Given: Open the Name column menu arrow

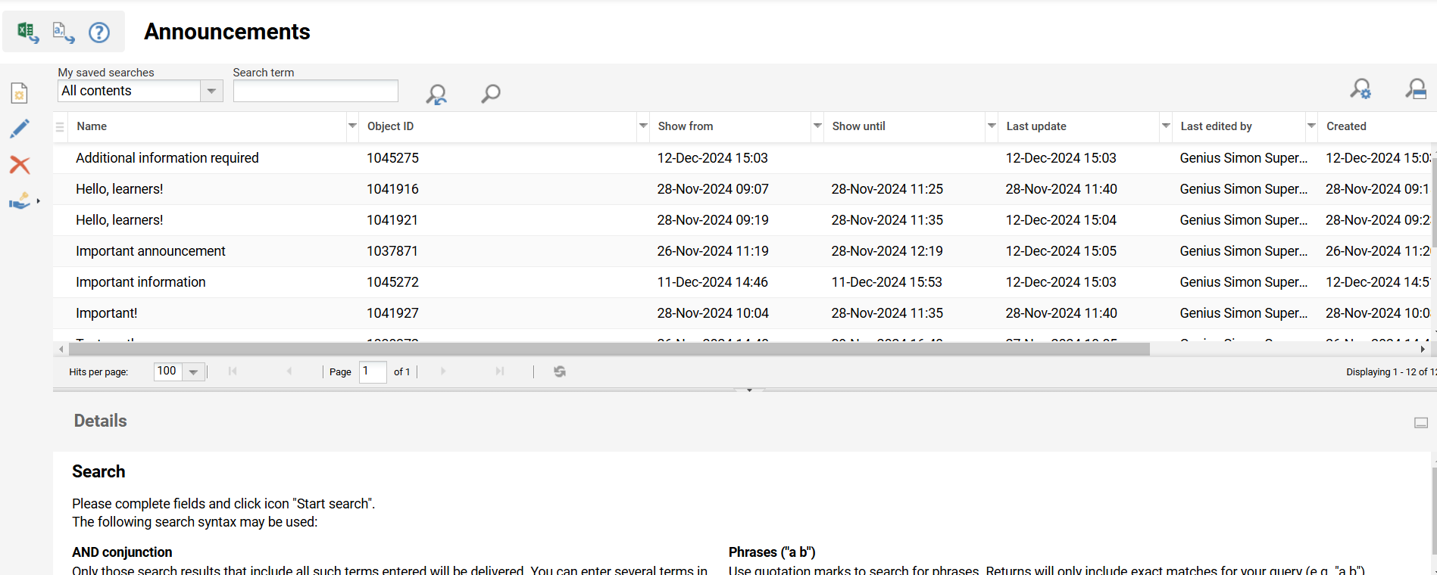Looking at the screenshot, I should [352, 126].
